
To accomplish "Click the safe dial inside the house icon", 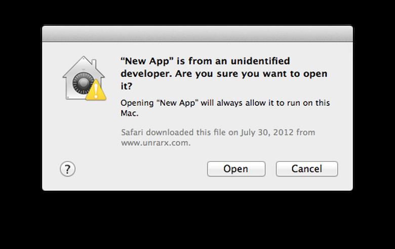I will click(x=83, y=83).
